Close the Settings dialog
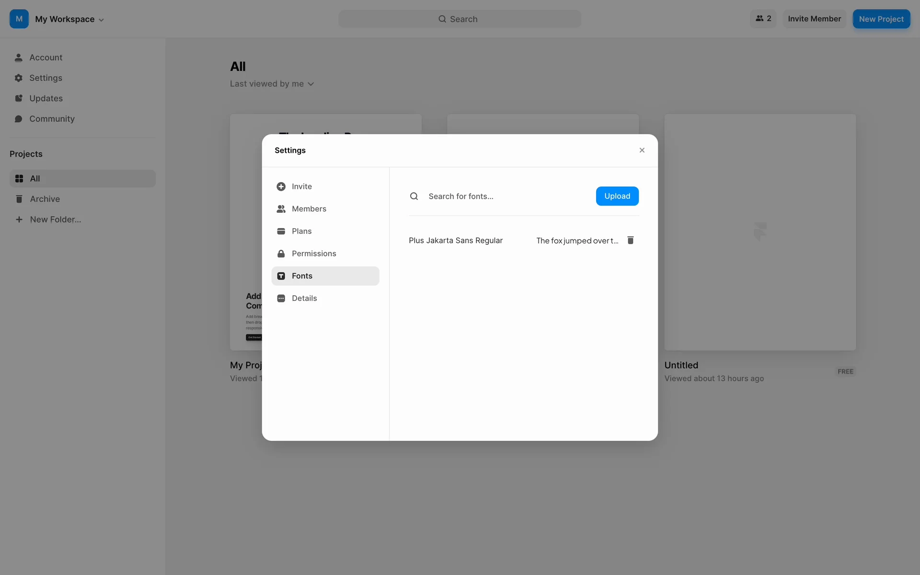Viewport: 920px width, 575px height. point(642,150)
